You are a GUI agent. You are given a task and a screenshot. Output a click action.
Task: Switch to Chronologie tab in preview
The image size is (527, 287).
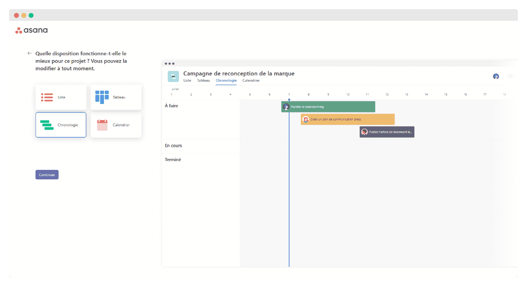click(226, 81)
